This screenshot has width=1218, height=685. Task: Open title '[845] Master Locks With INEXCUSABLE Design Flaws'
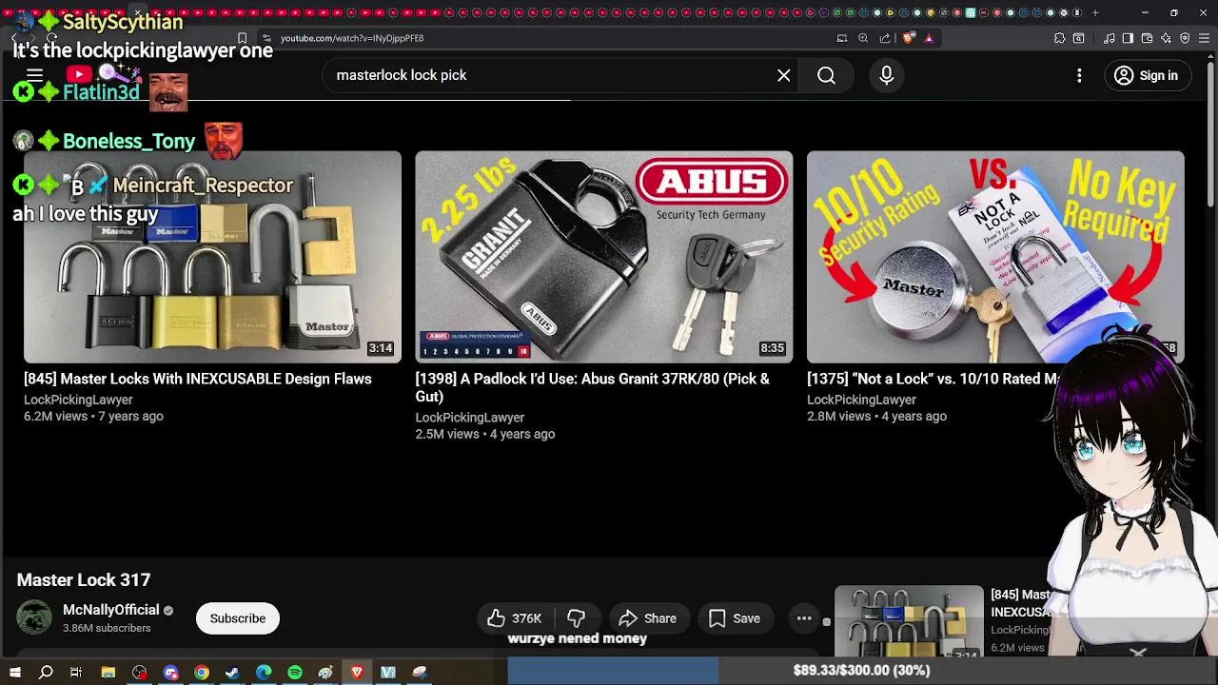[x=197, y=379]
